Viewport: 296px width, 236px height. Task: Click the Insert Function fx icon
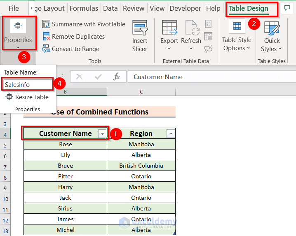coord(117,77)
